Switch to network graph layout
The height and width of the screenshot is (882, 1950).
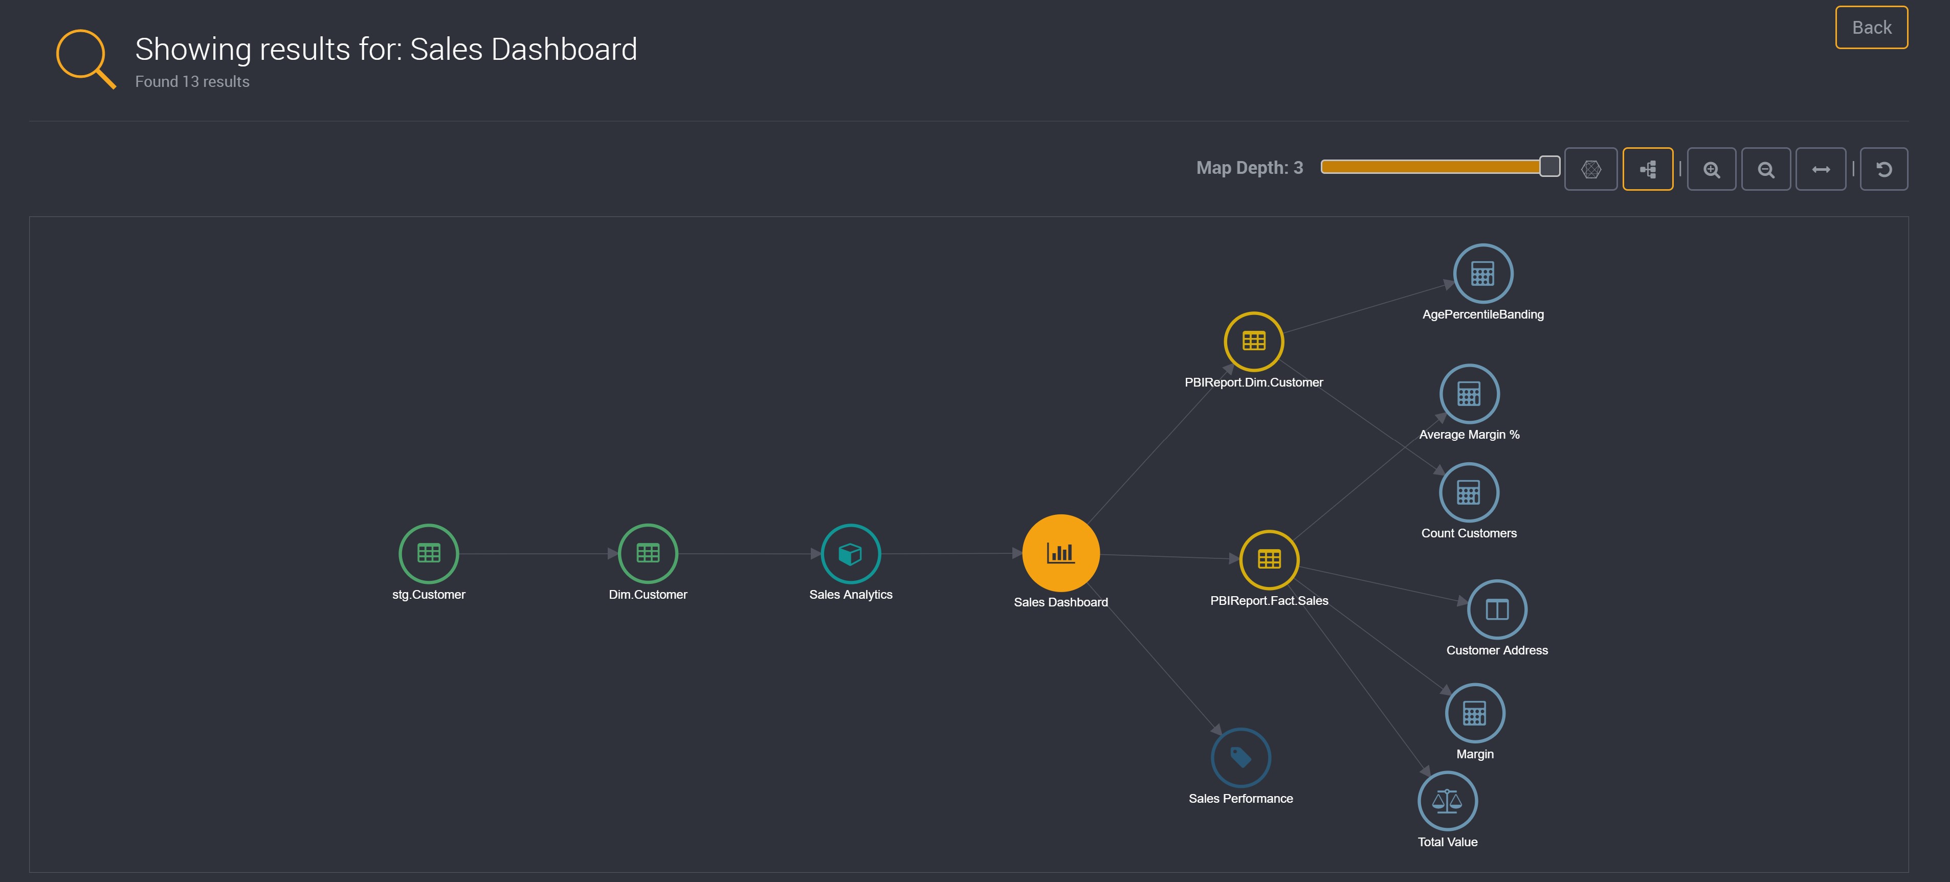point(1590,169)
